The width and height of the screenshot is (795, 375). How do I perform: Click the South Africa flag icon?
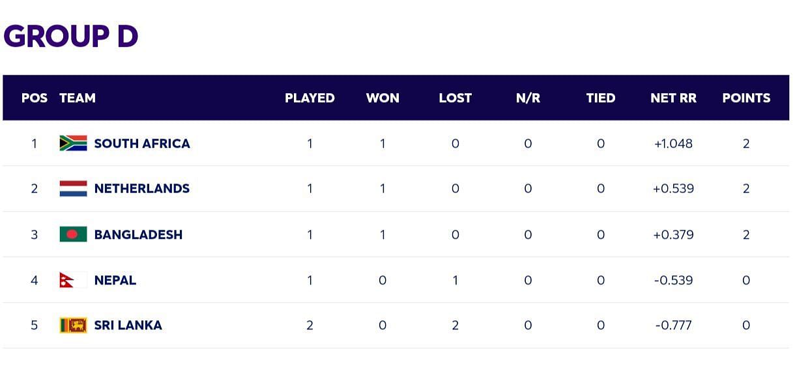point(73,143)
